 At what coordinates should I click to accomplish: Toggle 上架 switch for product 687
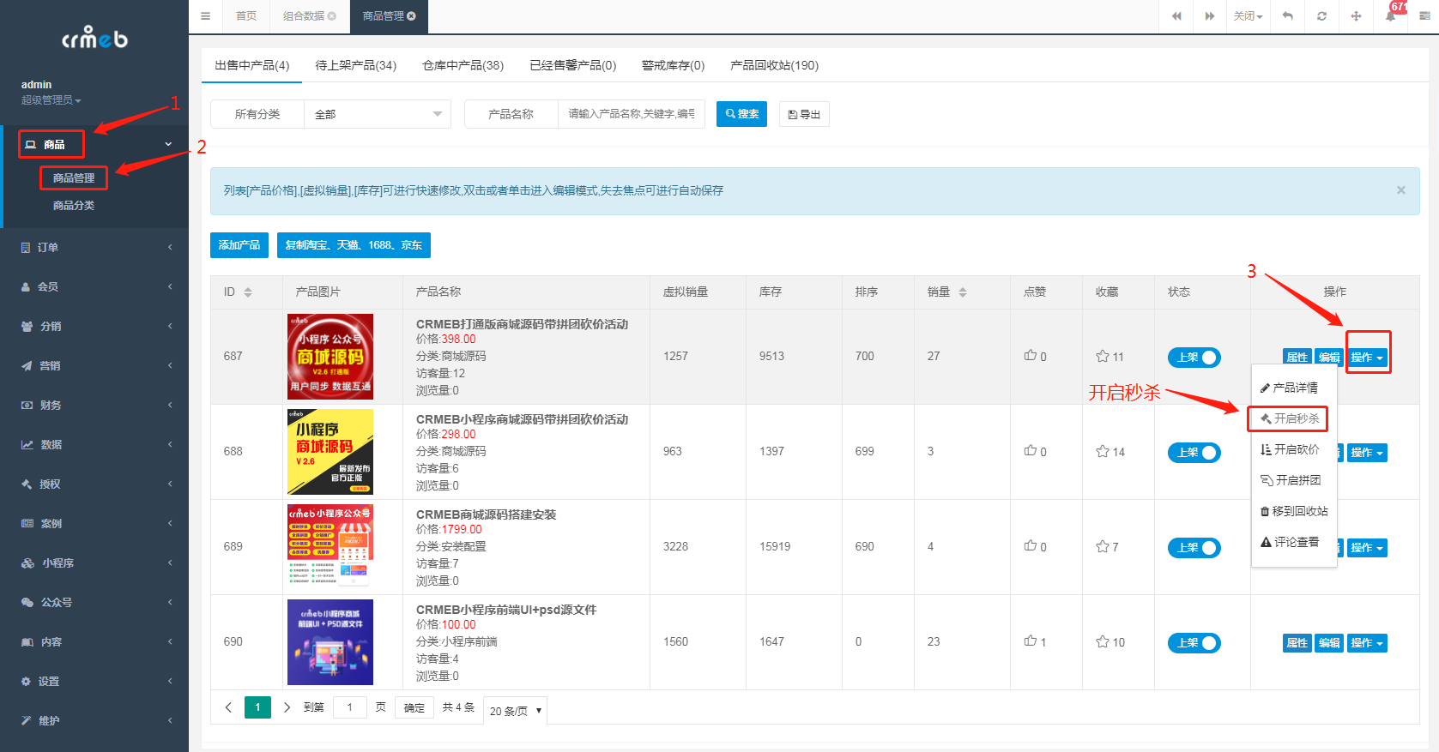(x=1194, y=358)
